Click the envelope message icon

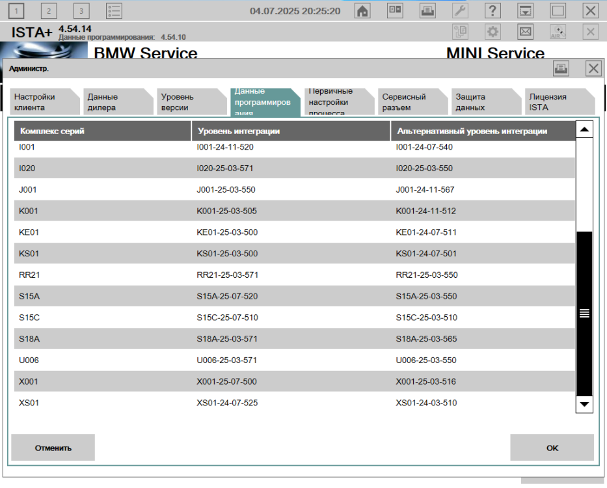pos(525,31)
